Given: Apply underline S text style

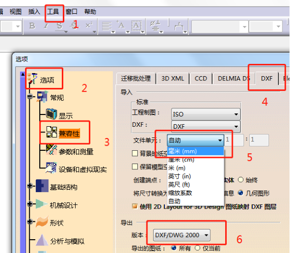Looking at the screenshot, I should (60, 26).
